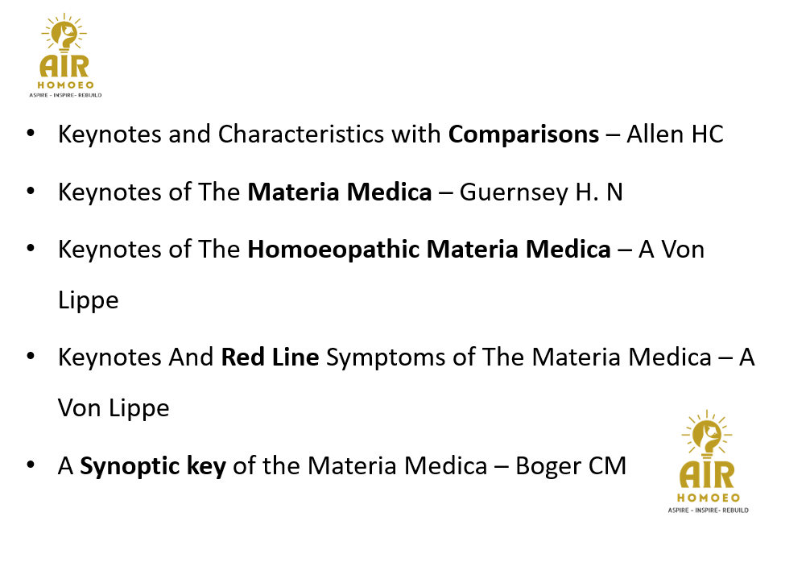Click the bold text Homoeopathic Materia Medica

coord(428,250)
